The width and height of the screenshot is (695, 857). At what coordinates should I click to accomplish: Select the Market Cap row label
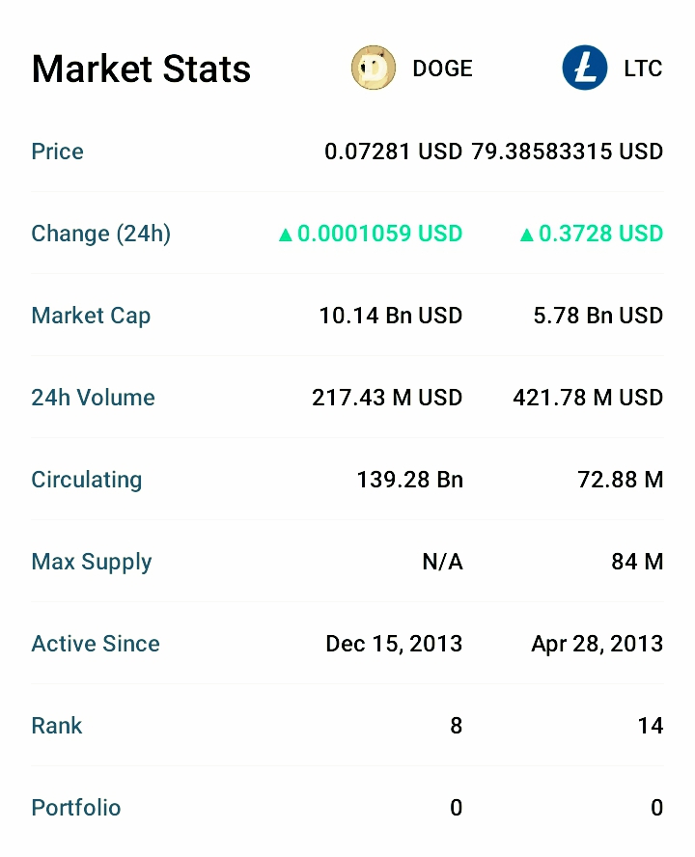tap(91, 316)
